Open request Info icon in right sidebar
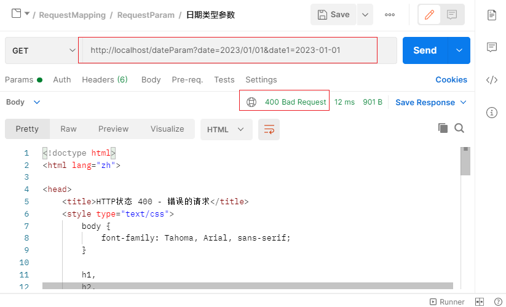 click(x=492, y=113)
